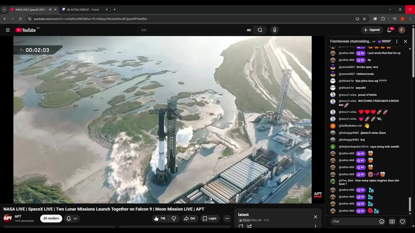The width and height of the screenshot is (415, 233).
Task: Open Super Chat dollar icon
Action: [392, 222]
